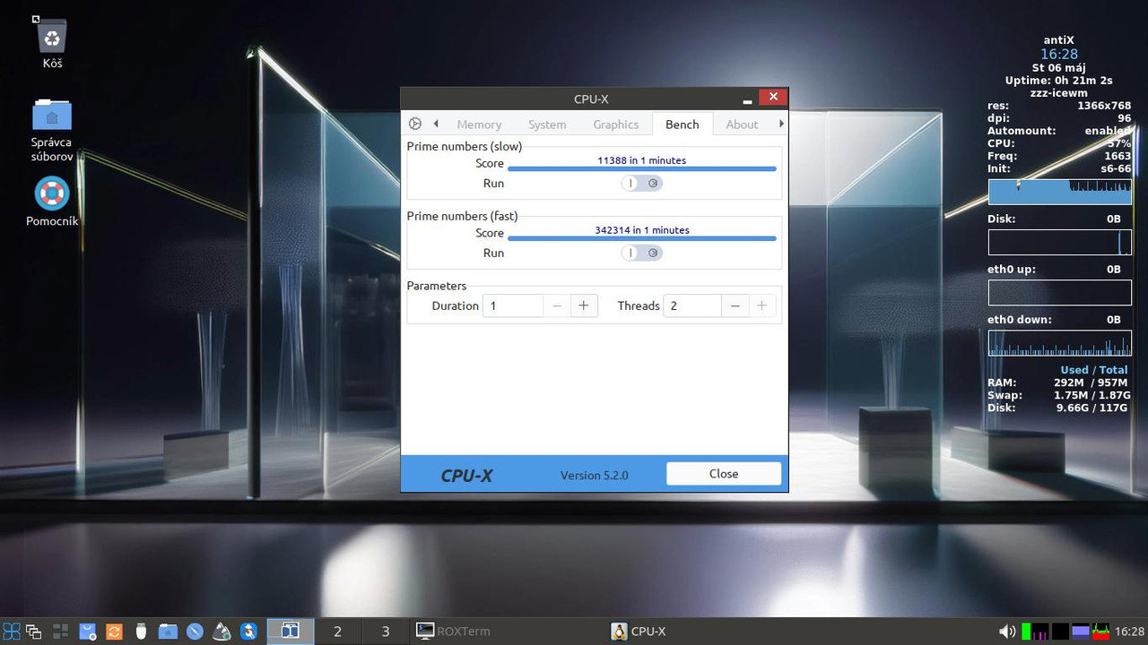Click the window list taskbar icon
This screenshot has height=645, width=1148.
point(34,632)
